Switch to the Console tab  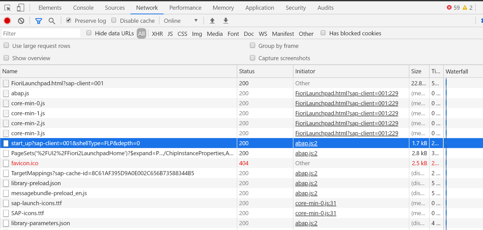(x=83, y=8)
